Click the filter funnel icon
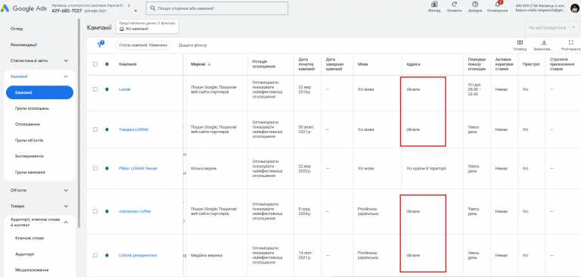Viewport: 581px width, 277px height. 100,45
